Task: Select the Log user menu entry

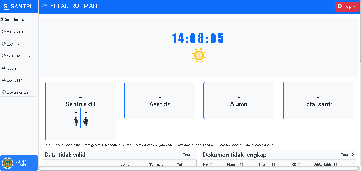Action: point(12,80)
